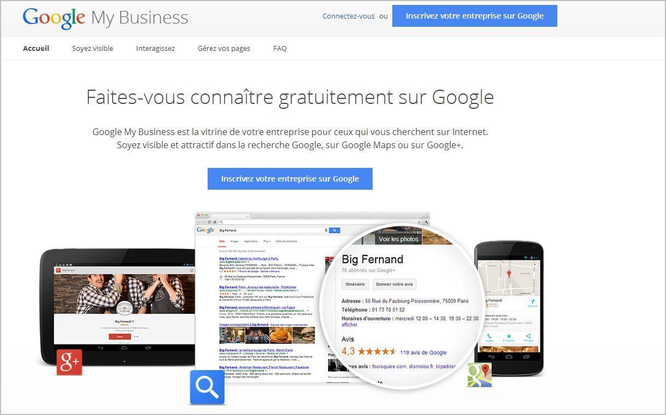Open the FAQ page

tap(280, 48)
